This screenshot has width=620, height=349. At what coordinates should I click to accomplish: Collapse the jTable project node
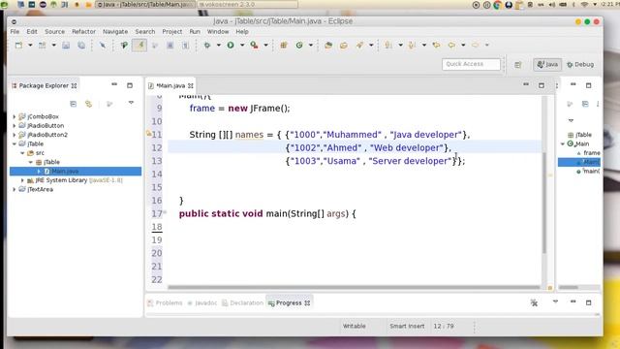pos(15,143)
